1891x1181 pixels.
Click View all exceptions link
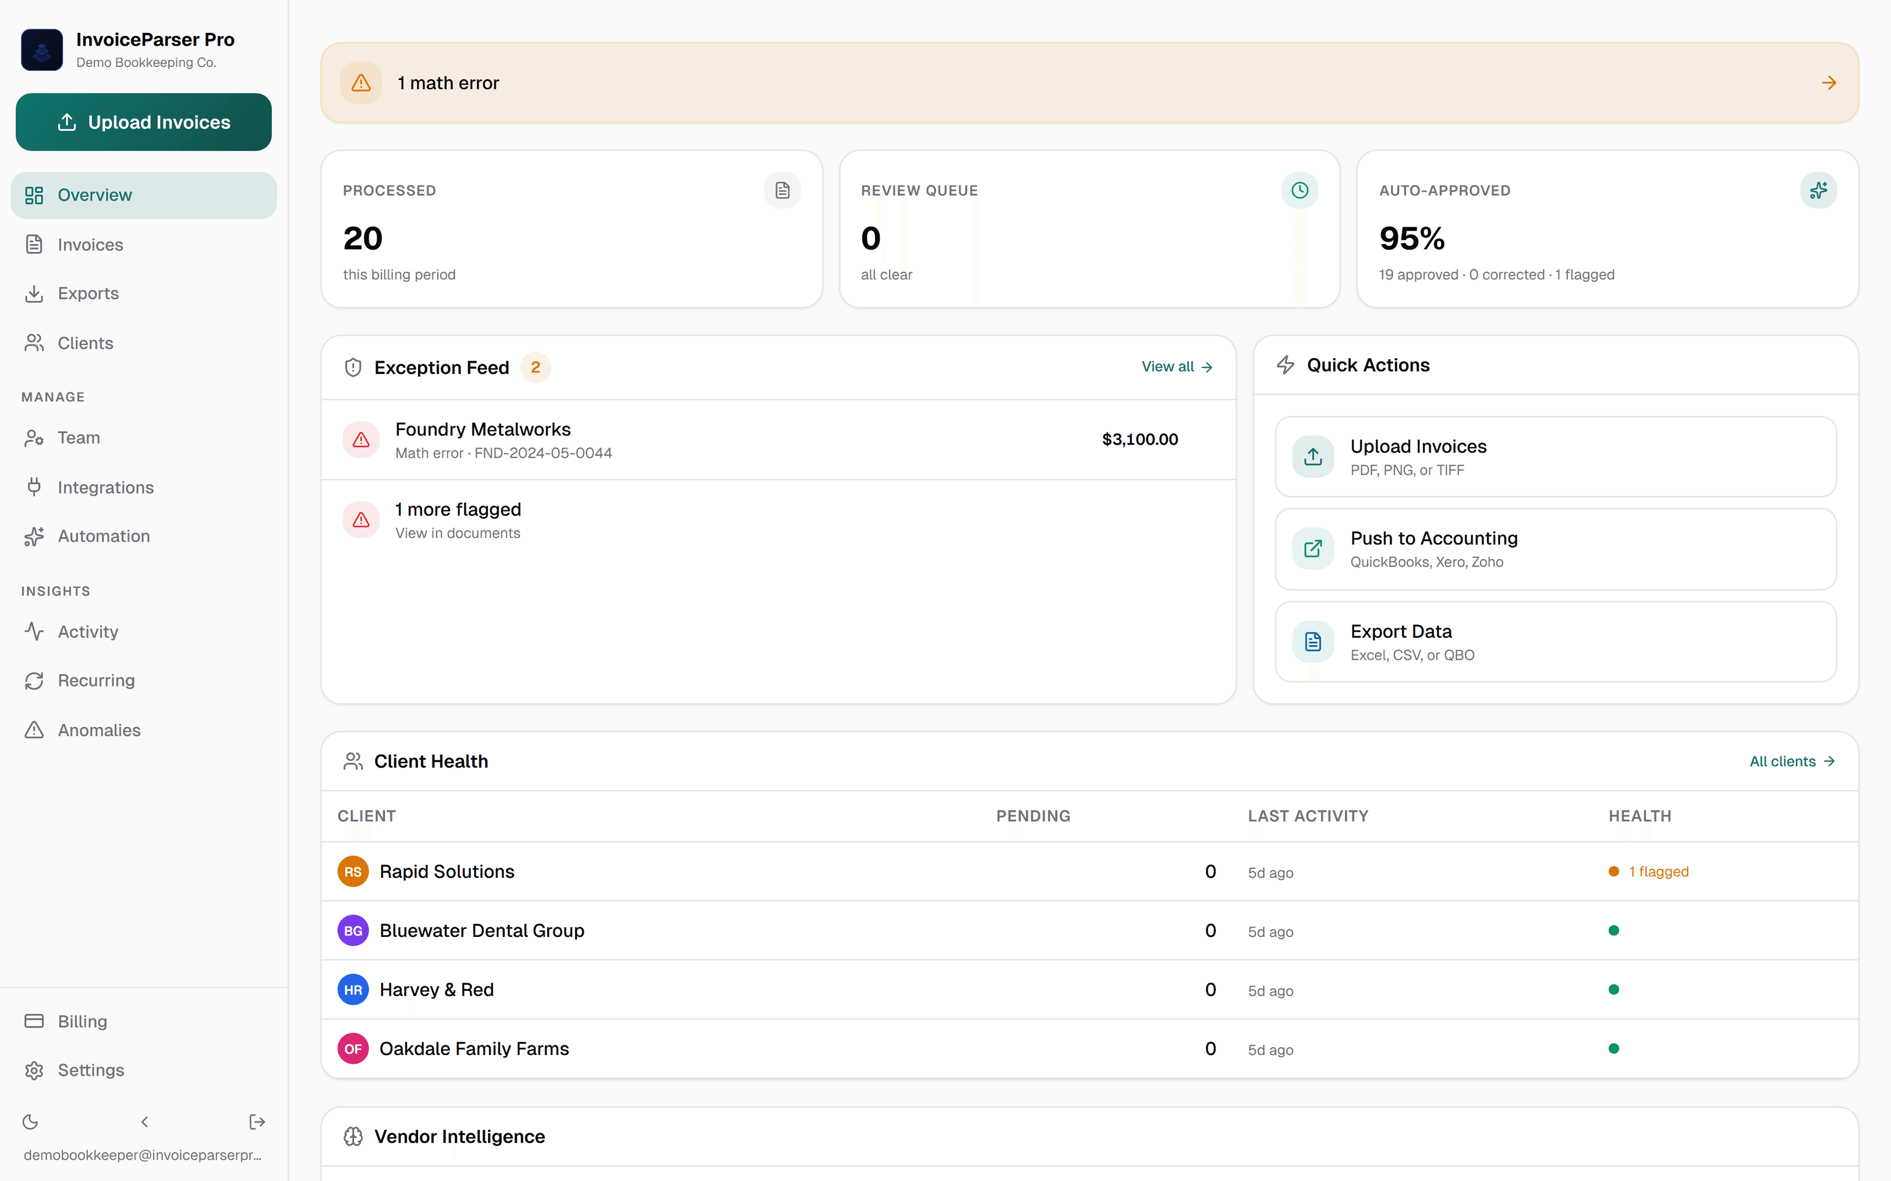[x=1177, y=366]
